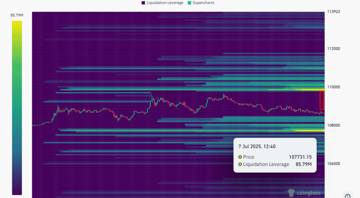Click the coinglass bull logo watermark
360x198 pixels.
point(291,193)
